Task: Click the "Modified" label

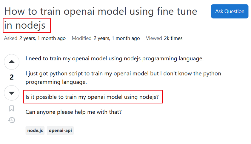Action: pos(82,38)
